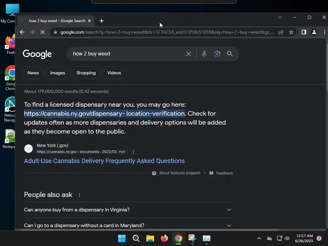Open a new tab with plus button
This screenshot has width=328, height=246.
[x=102, y=21]
